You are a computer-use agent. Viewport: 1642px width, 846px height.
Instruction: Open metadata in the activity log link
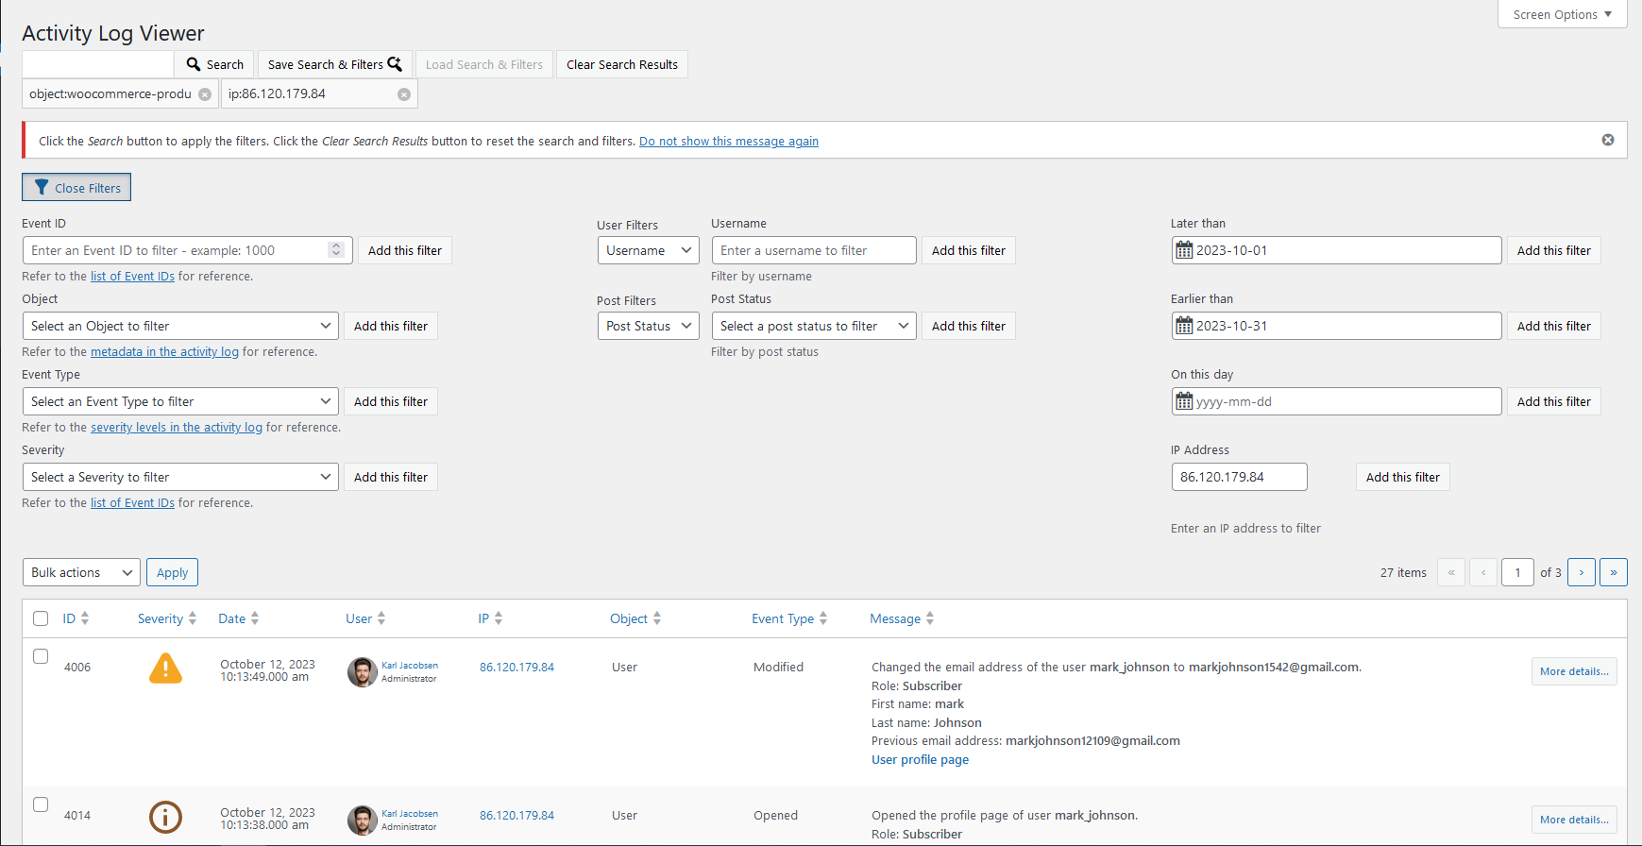164,352
